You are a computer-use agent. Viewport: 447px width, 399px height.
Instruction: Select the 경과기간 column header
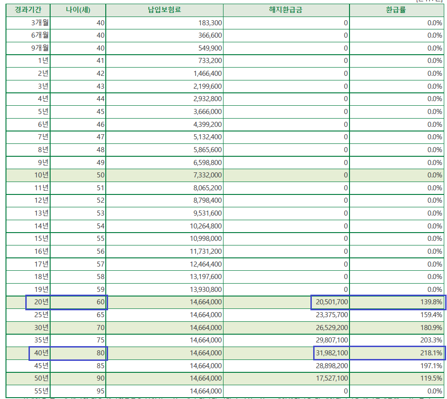[x=28, y=10]
